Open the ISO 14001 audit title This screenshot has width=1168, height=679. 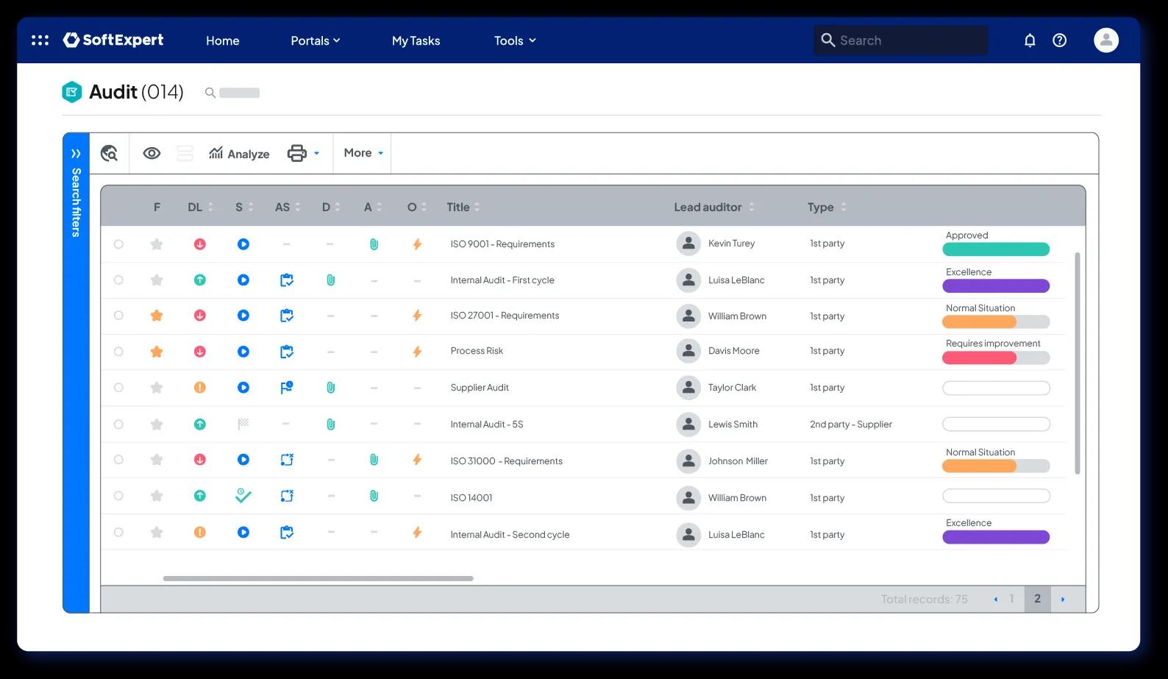coord(471,498)
